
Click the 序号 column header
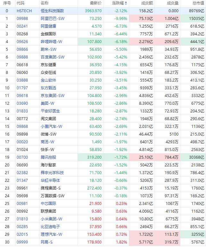(x=7, y=3)
